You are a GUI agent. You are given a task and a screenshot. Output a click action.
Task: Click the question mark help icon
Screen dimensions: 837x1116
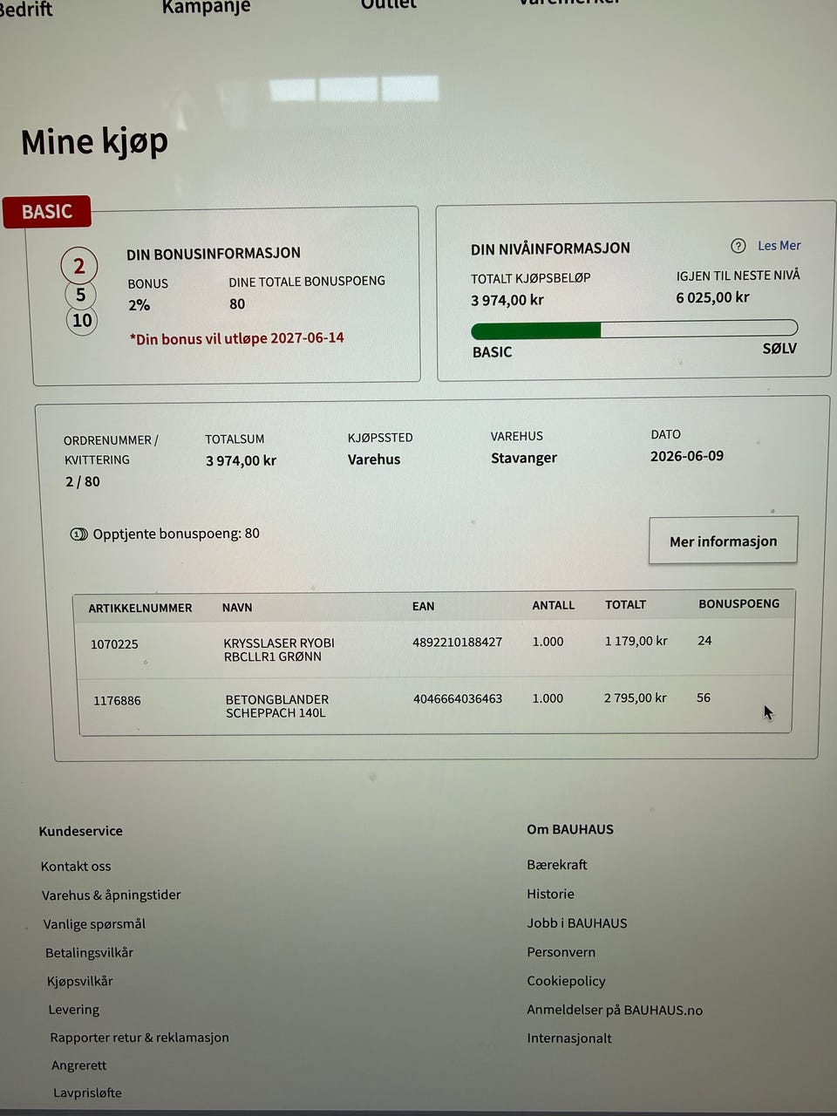point(738,246)
